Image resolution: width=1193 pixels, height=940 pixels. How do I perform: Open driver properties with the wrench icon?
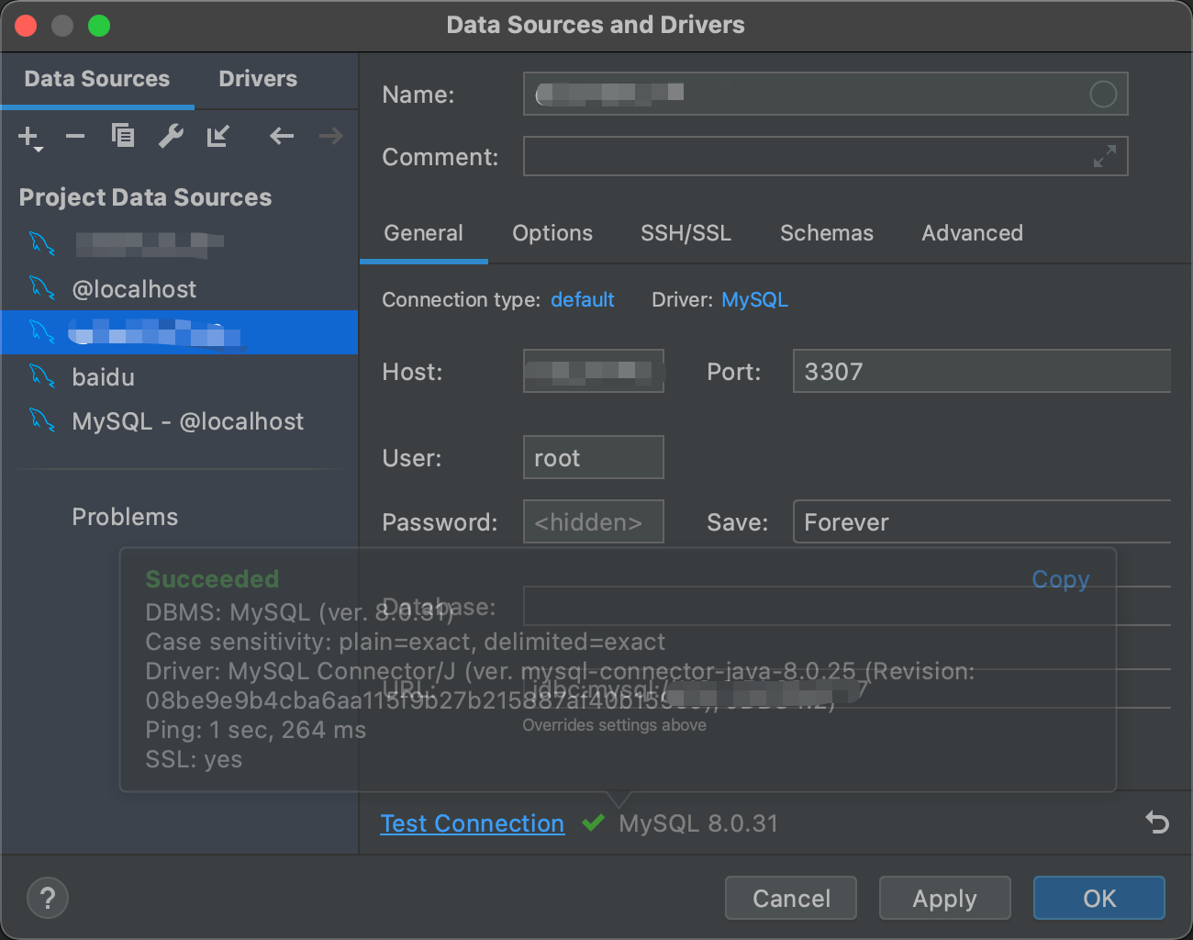coord(170,135)
